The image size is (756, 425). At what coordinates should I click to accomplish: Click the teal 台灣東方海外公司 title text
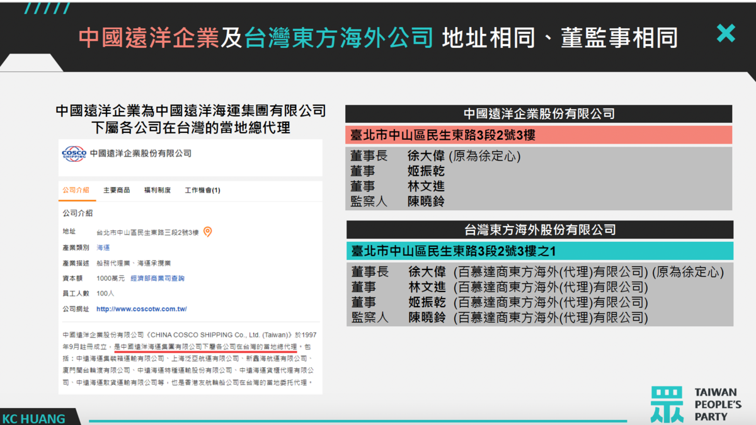339,38
